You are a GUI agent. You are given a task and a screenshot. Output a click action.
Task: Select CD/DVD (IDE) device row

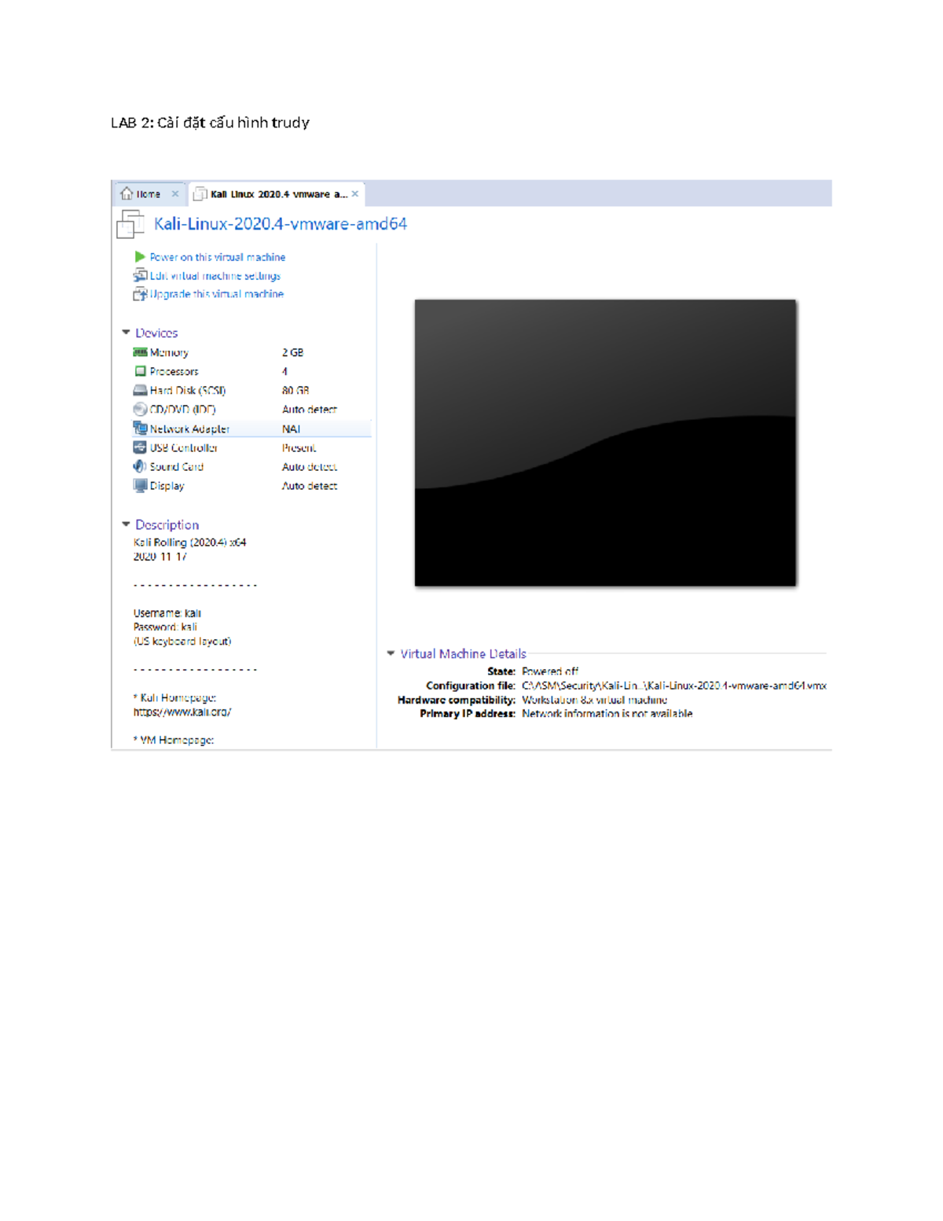pos(251,410)
